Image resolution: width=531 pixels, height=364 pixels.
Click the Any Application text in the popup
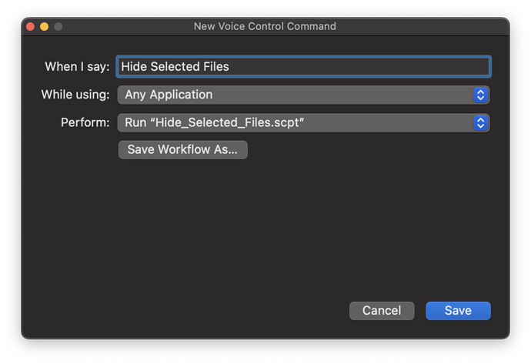tap(169, 95)
